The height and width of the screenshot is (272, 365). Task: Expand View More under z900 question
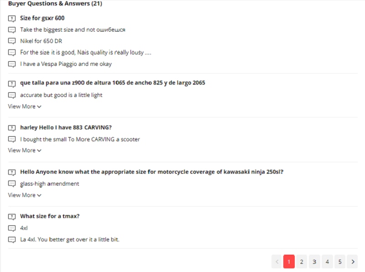point(25,107)
